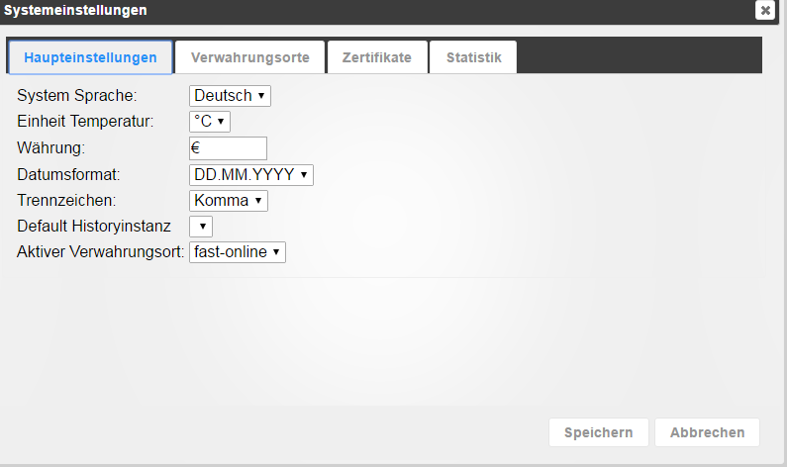This screenshot has width=787, height=467.
Task: Click the "System Sprache:" label text
Action: tap(77, 96)
